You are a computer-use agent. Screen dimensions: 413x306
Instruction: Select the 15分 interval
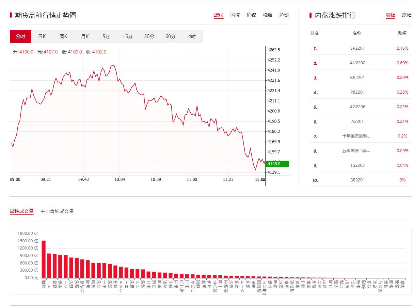click(x=128, y=36)
